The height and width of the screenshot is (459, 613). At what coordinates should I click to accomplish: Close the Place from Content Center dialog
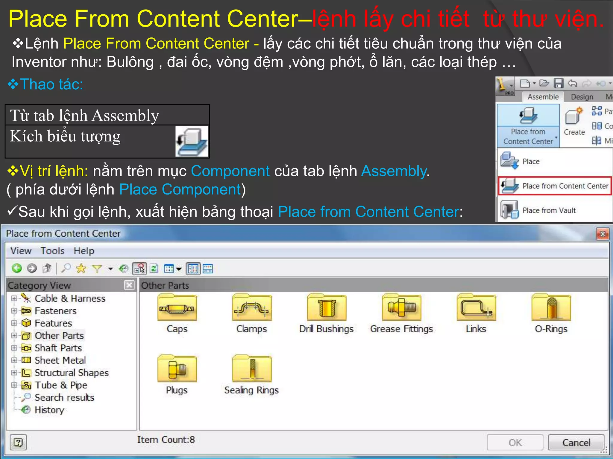tap(603, 234)
